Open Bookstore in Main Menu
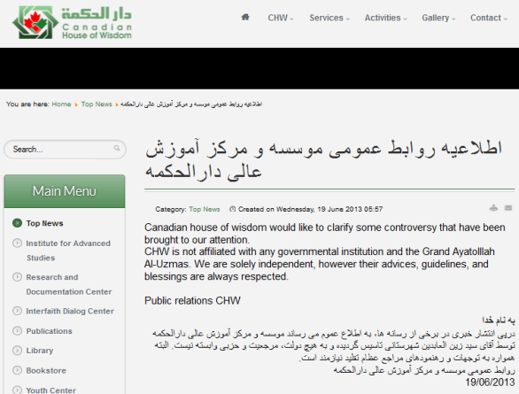Screen dimensions: 519x394 pos(46,370)
